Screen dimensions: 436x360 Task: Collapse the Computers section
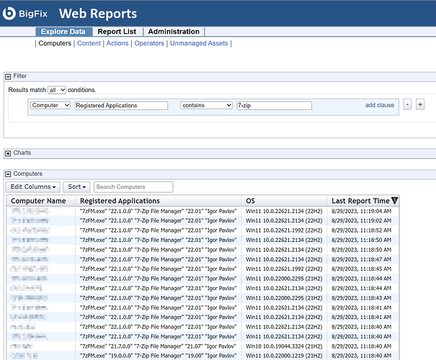pyautogui.click(x=8, y=174)
